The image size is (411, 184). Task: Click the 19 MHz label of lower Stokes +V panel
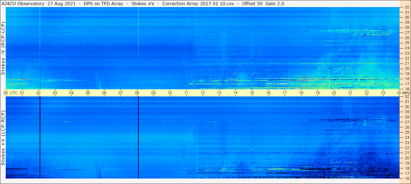[407, 163]
